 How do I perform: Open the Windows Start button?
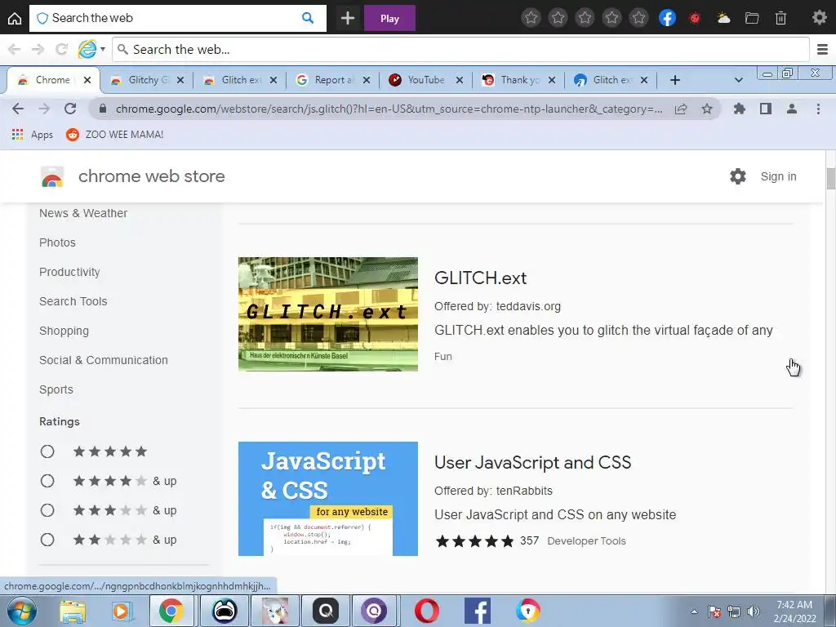21,611
